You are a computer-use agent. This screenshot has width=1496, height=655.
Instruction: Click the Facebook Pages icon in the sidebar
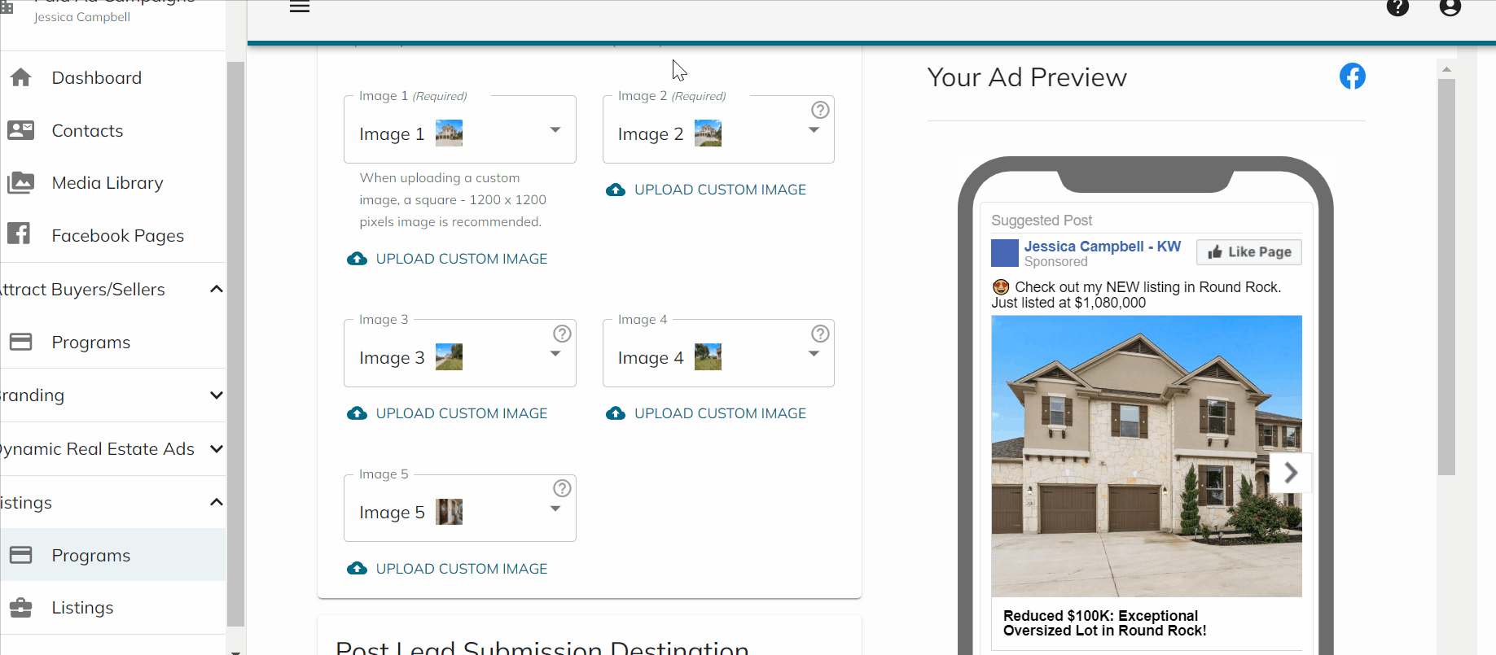click(x=19, y=234)
